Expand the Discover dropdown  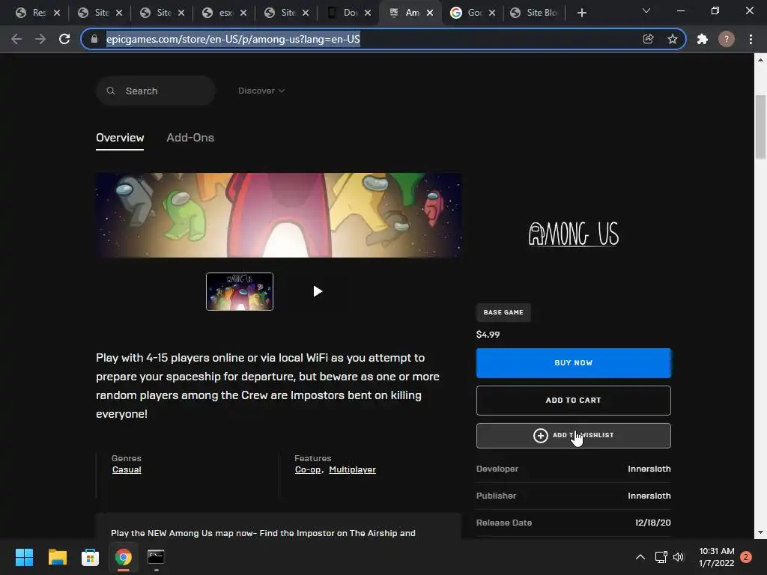(x=261, y=91)
